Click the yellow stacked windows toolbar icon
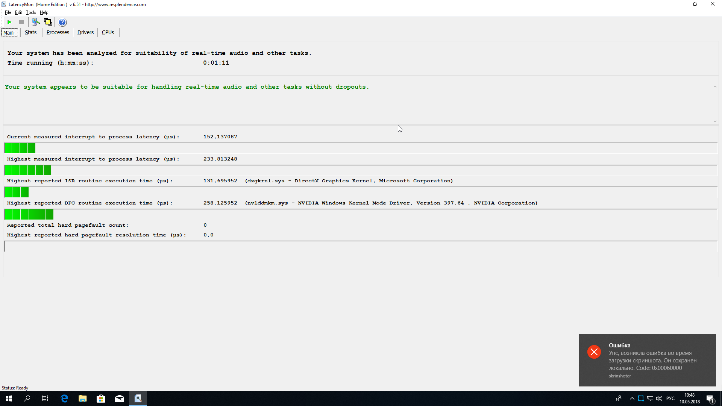 (x=48, y=22)
